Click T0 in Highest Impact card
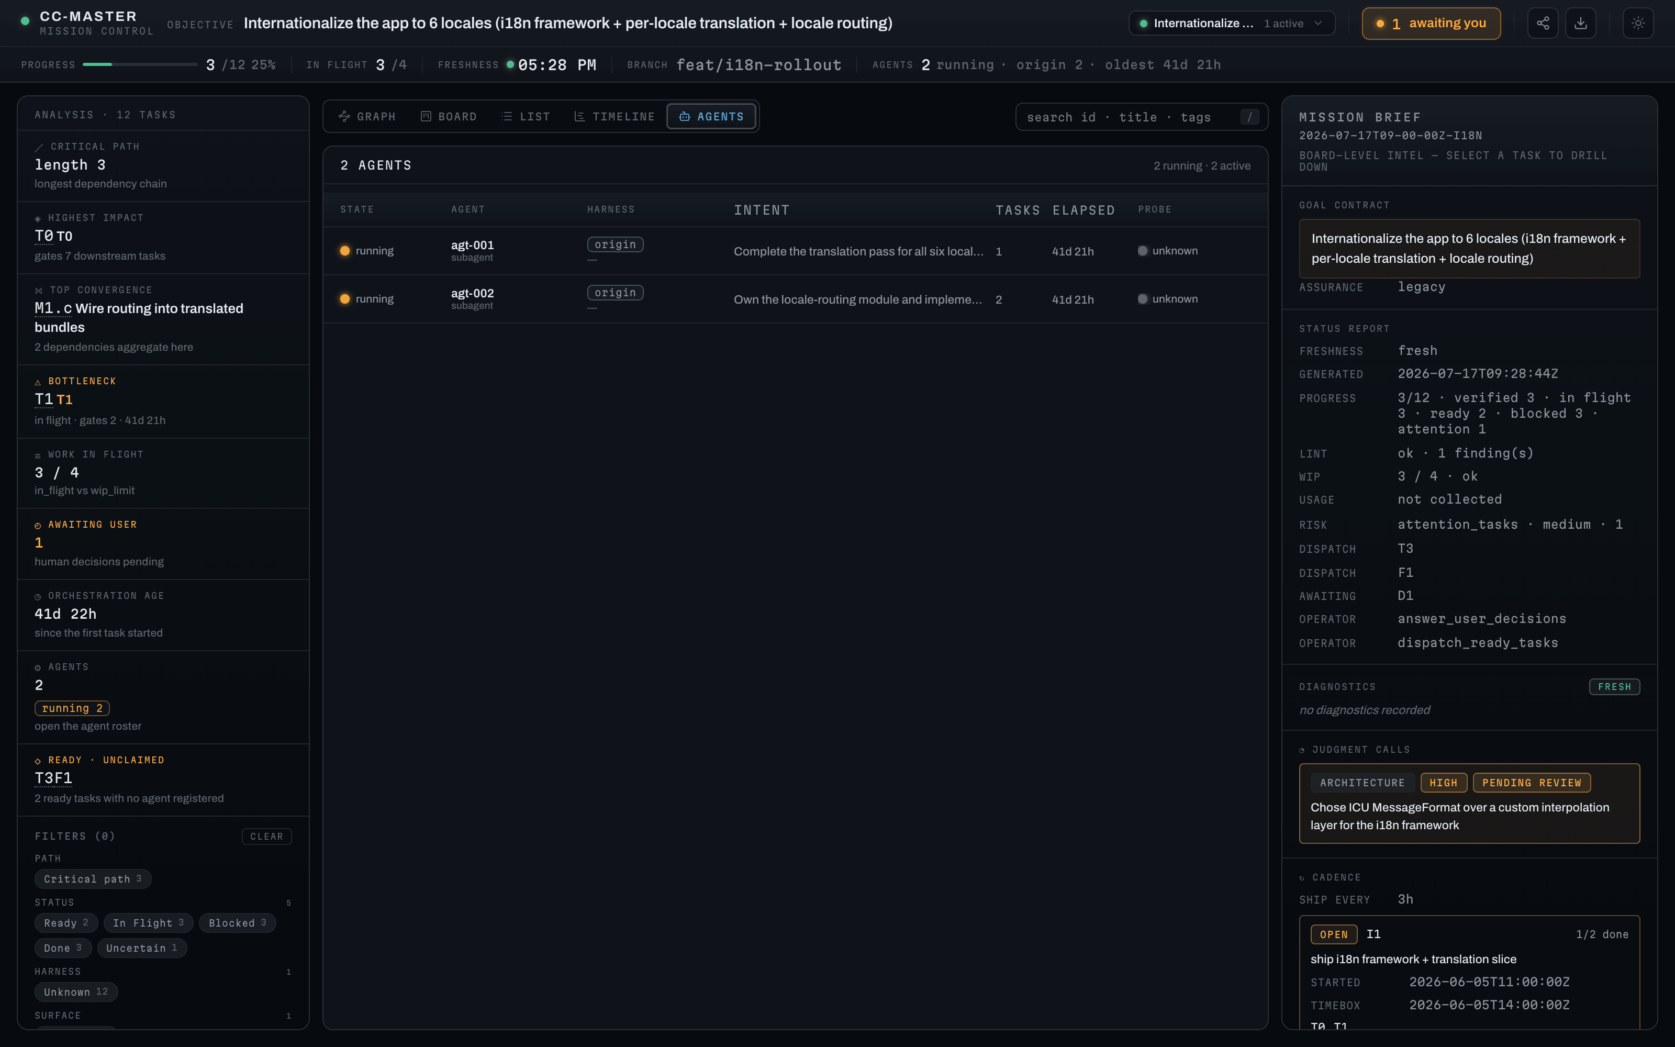Viewport: 1675px width, 1047px height. coord(43,236)
